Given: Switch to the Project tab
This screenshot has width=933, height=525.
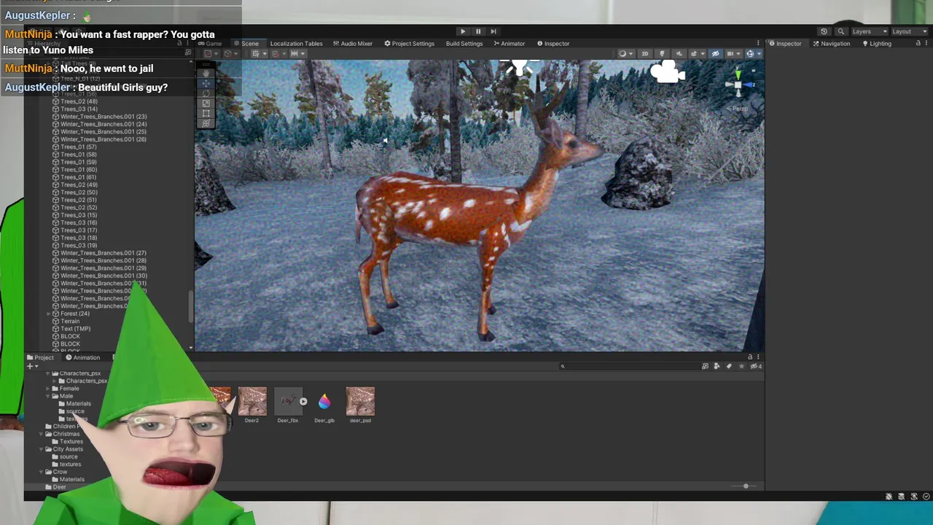Looking at the screenshot, I should point(41,357).
